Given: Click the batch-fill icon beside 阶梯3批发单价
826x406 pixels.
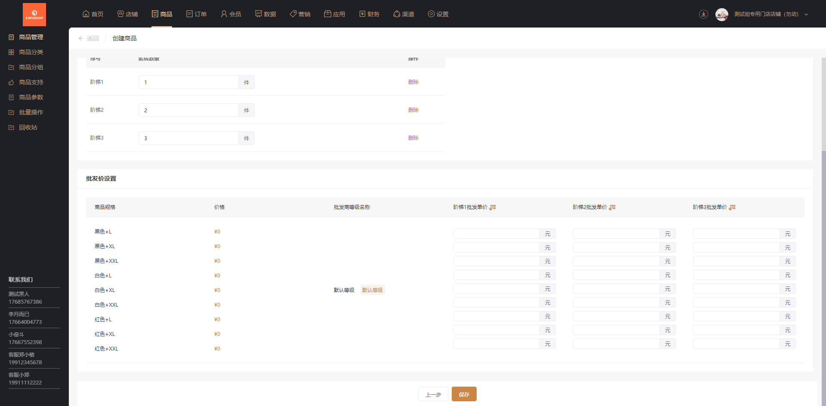Looking at the screenshot, I should point(732,207).
